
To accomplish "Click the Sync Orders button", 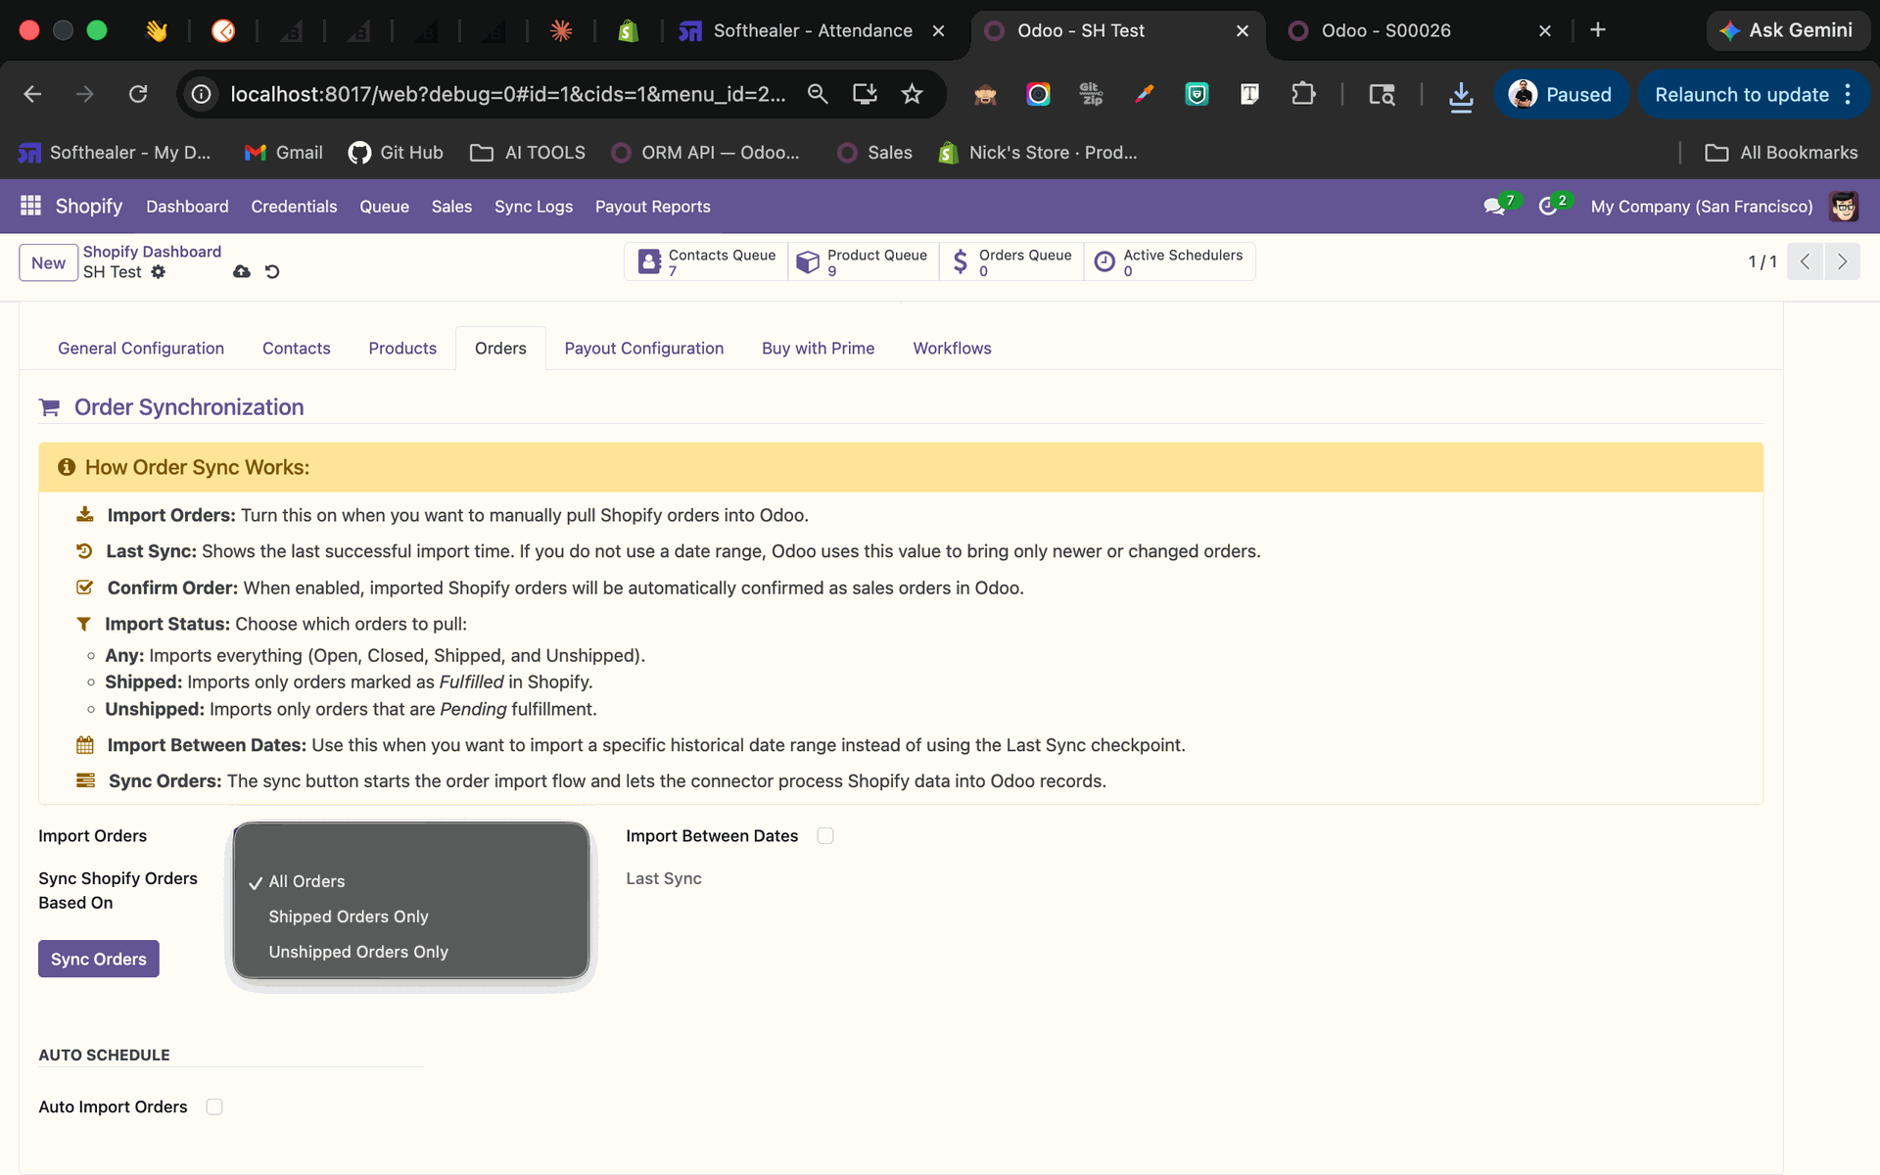I will click(99, 959).
